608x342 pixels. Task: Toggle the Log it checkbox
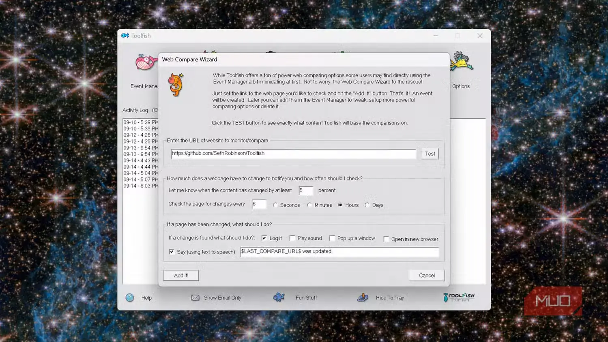(264, 238)
